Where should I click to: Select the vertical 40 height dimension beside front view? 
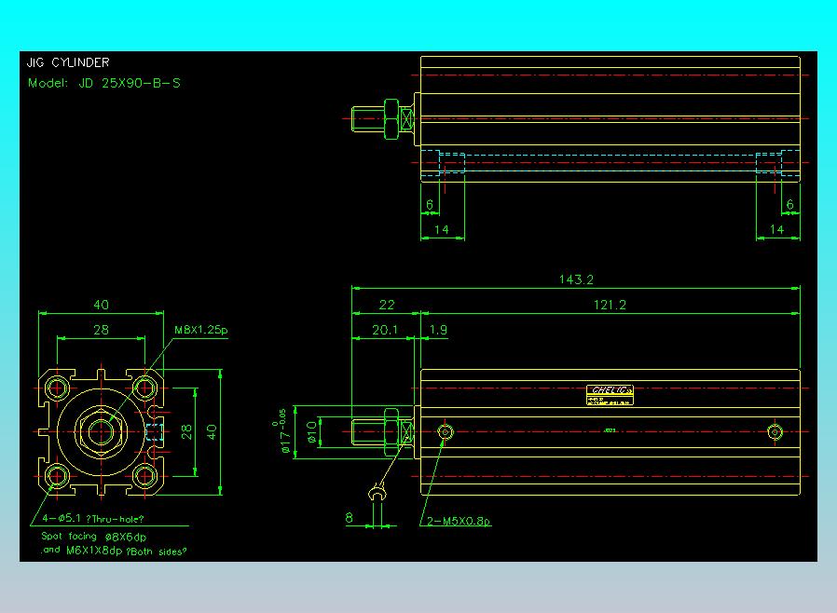click(212, 431)
